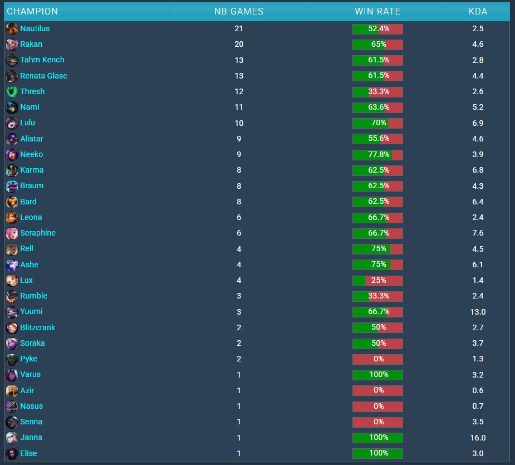
Task: Click the Renata Glasc portrait icon
Action: click(12, 76)
